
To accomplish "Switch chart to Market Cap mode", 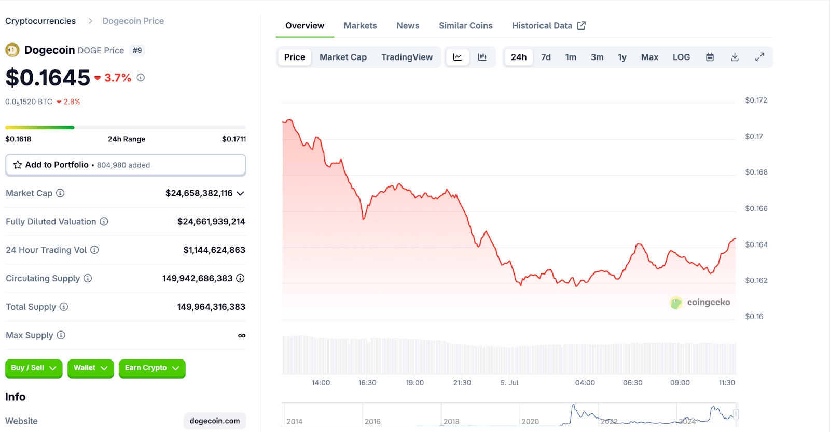I will (x=343, y=57).
